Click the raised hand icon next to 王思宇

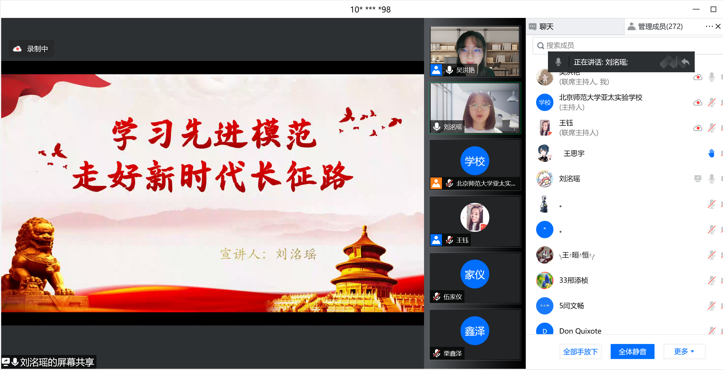tap(711, 153)
